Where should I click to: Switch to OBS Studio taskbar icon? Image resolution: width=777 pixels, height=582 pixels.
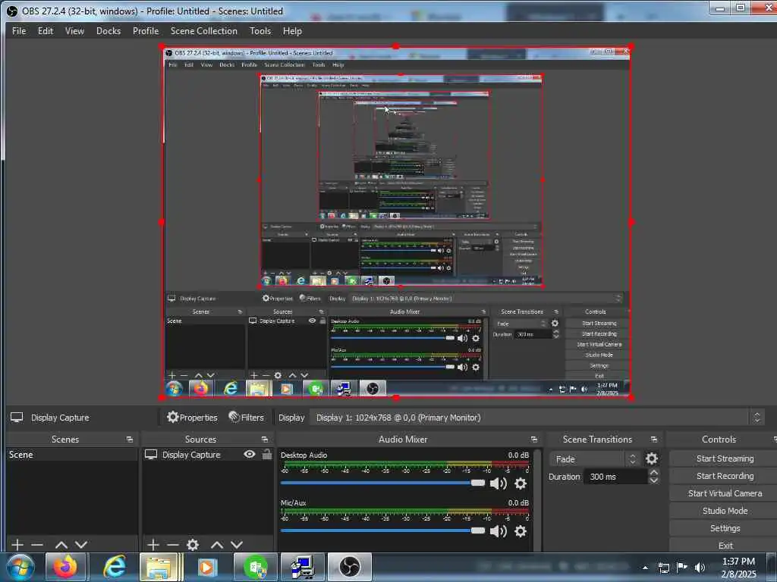coord(349,567)
